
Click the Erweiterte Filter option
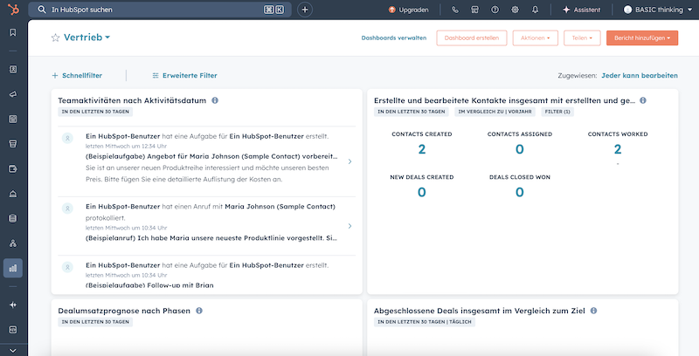tap(184, 76)
